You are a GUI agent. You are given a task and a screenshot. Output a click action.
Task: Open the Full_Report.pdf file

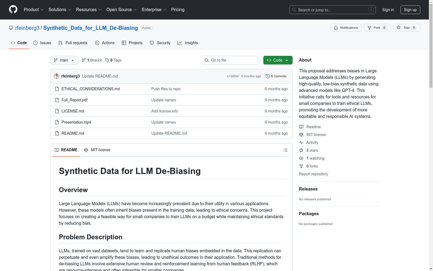[x=74, y=100]
